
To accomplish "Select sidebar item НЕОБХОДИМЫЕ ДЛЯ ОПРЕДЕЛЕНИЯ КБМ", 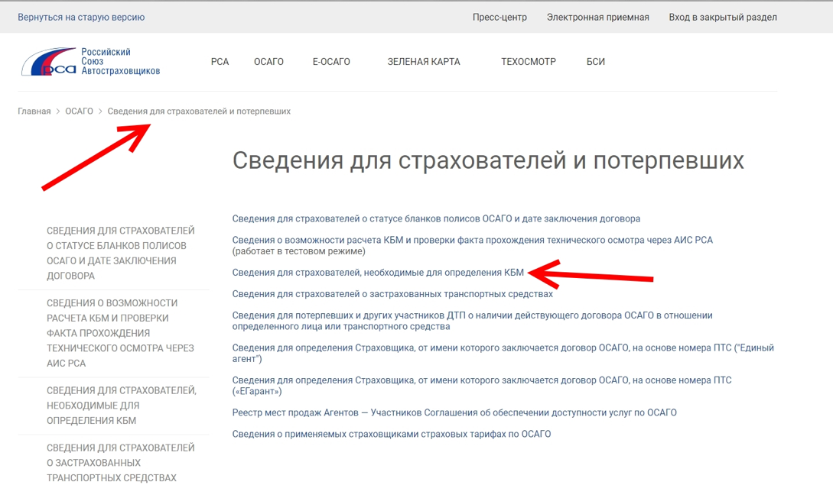I will click(122, 406).
